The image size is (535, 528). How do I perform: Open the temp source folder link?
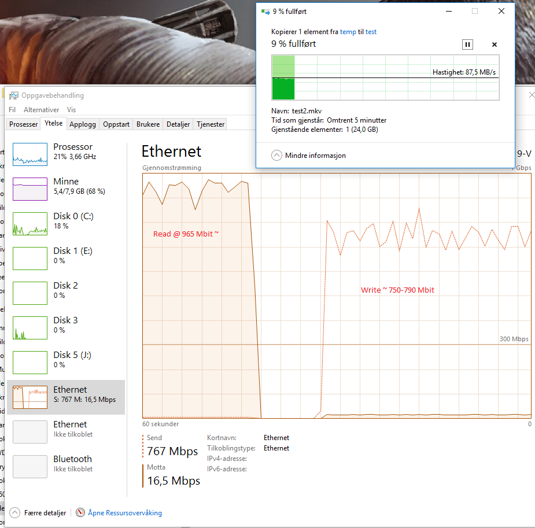tap(348, 32)
